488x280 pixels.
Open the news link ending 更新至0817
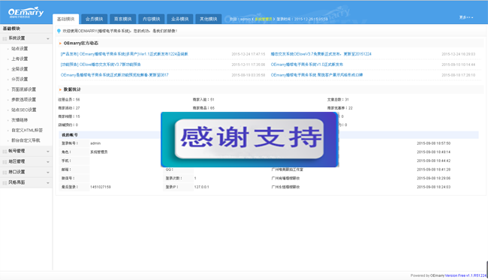click(115, 75)
